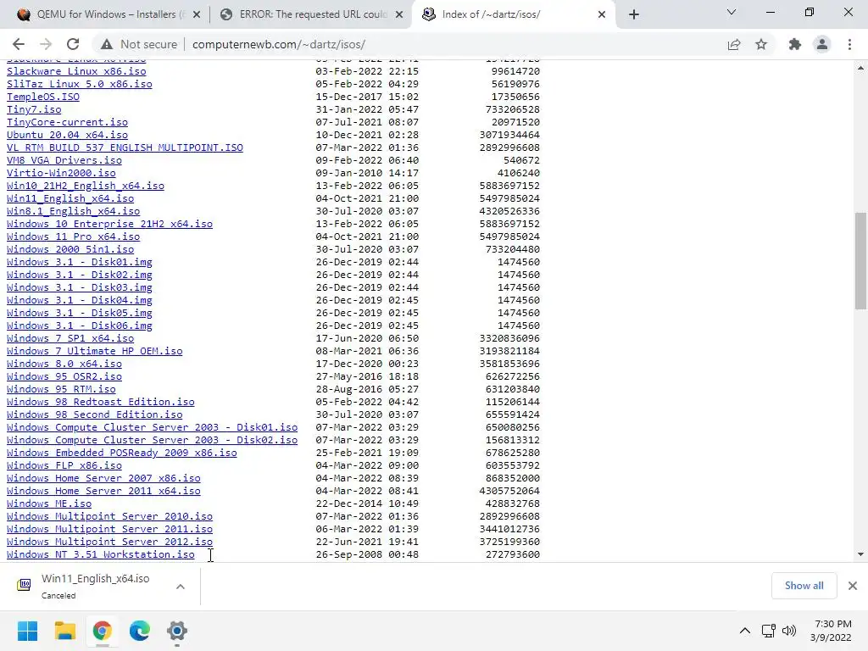This screenshot has height=651, width=868.
Task: Click the Ubuntu_20.04_x64.iso link
Action: click(x=67, y=135)
